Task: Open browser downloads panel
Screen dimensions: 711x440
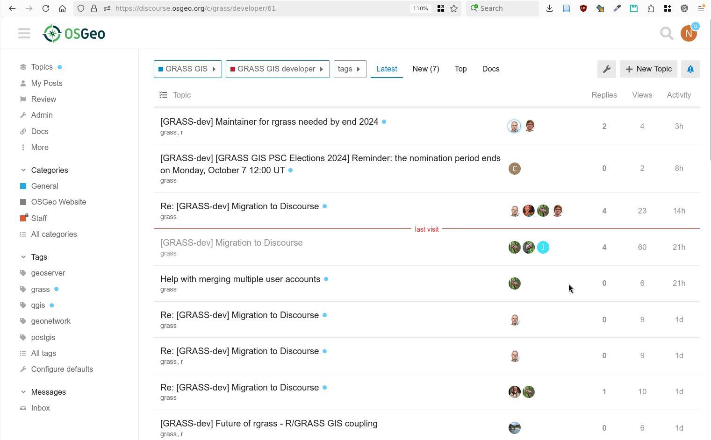Action: pyautogui.click(x=549, y=8)
